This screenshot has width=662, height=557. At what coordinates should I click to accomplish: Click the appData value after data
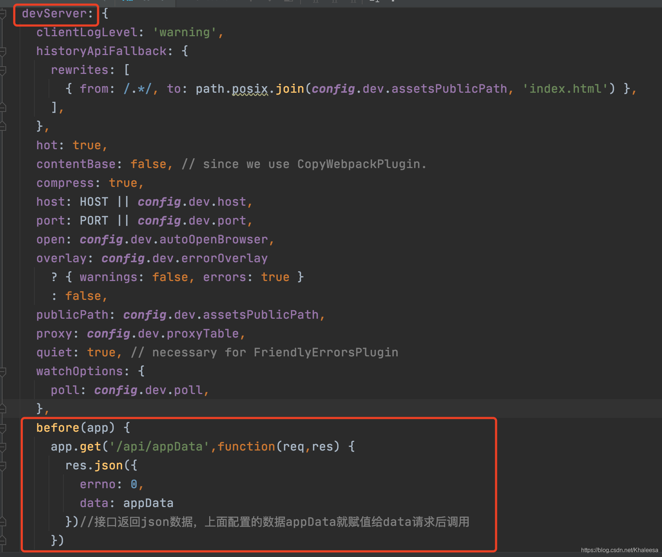tap(148, 503)
